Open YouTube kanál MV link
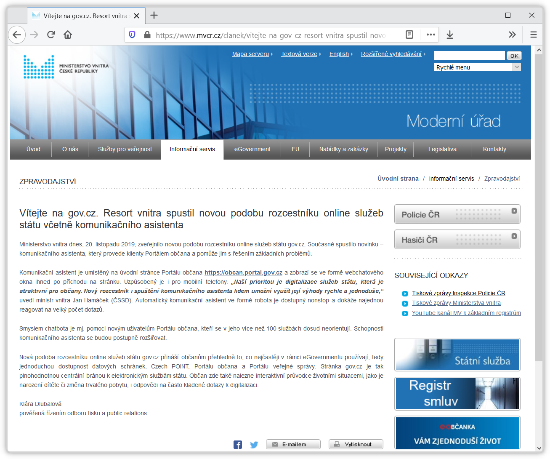550x459 pixels. point(466,313)
